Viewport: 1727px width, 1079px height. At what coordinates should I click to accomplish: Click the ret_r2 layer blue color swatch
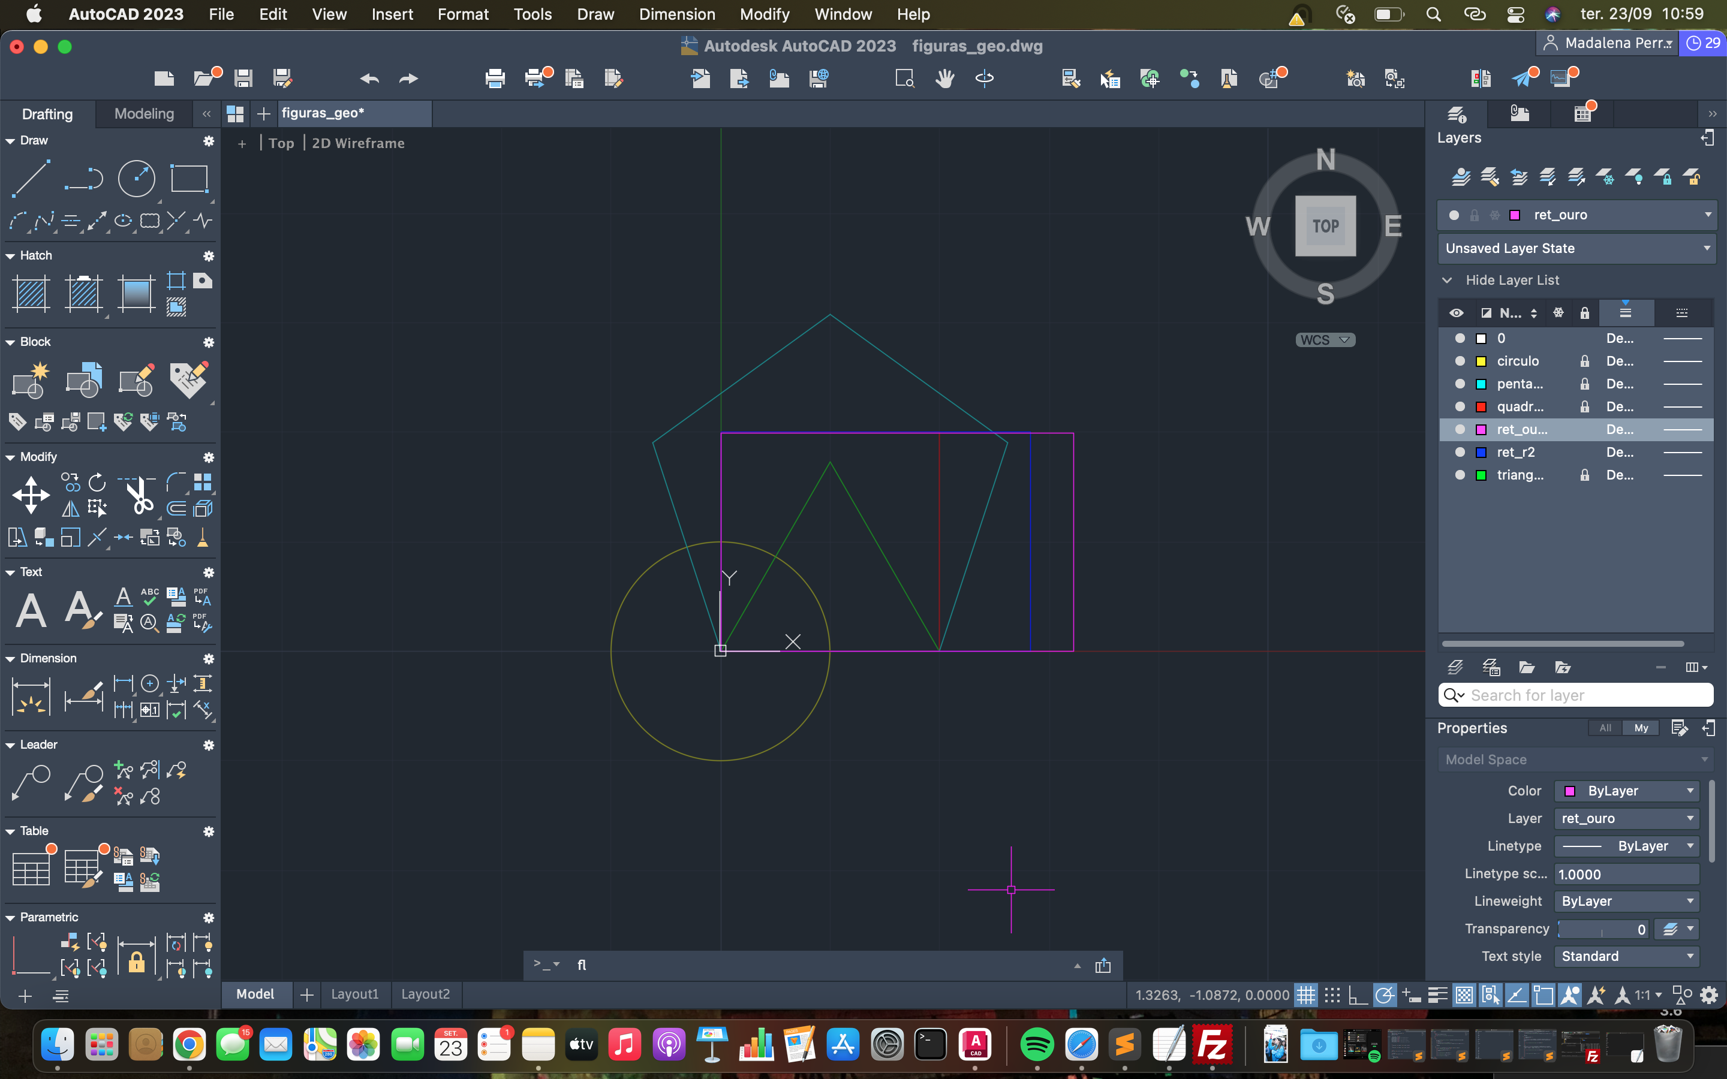[x=1481, y=453]
